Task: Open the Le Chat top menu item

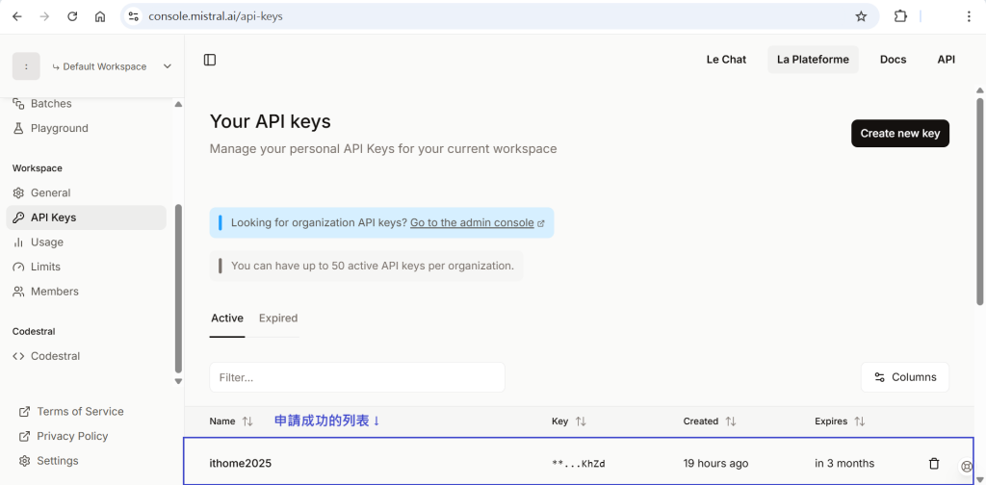Action: 726,60
